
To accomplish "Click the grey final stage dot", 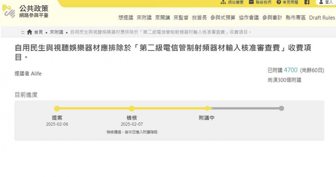I will 281,108.
